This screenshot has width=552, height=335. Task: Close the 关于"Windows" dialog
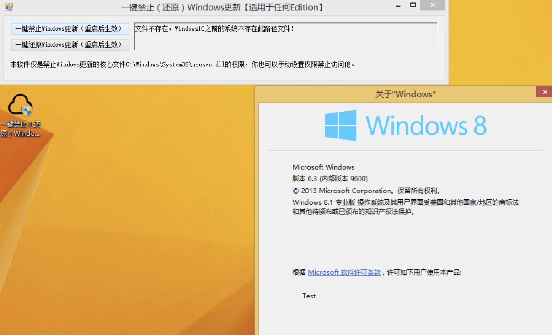[545, 92]
